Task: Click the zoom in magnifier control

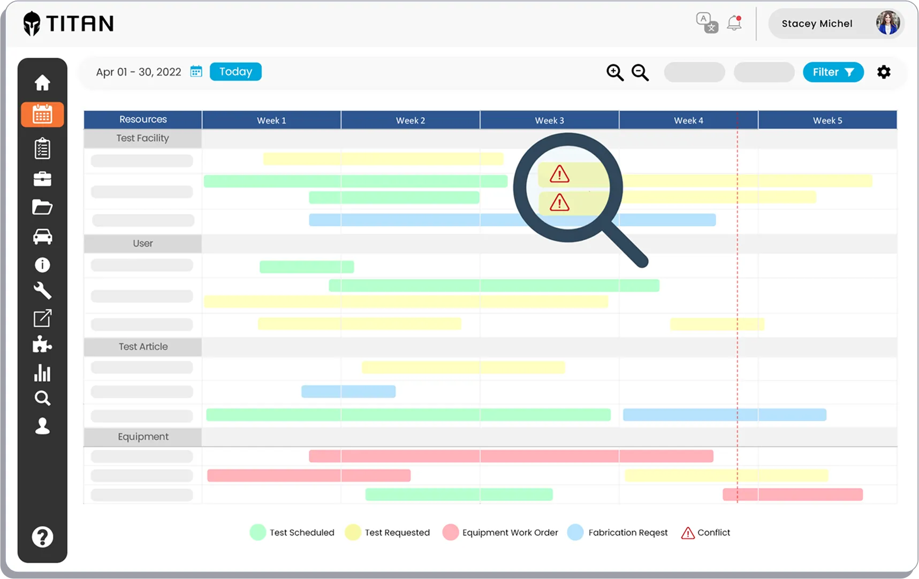Action: coord(614,72)
